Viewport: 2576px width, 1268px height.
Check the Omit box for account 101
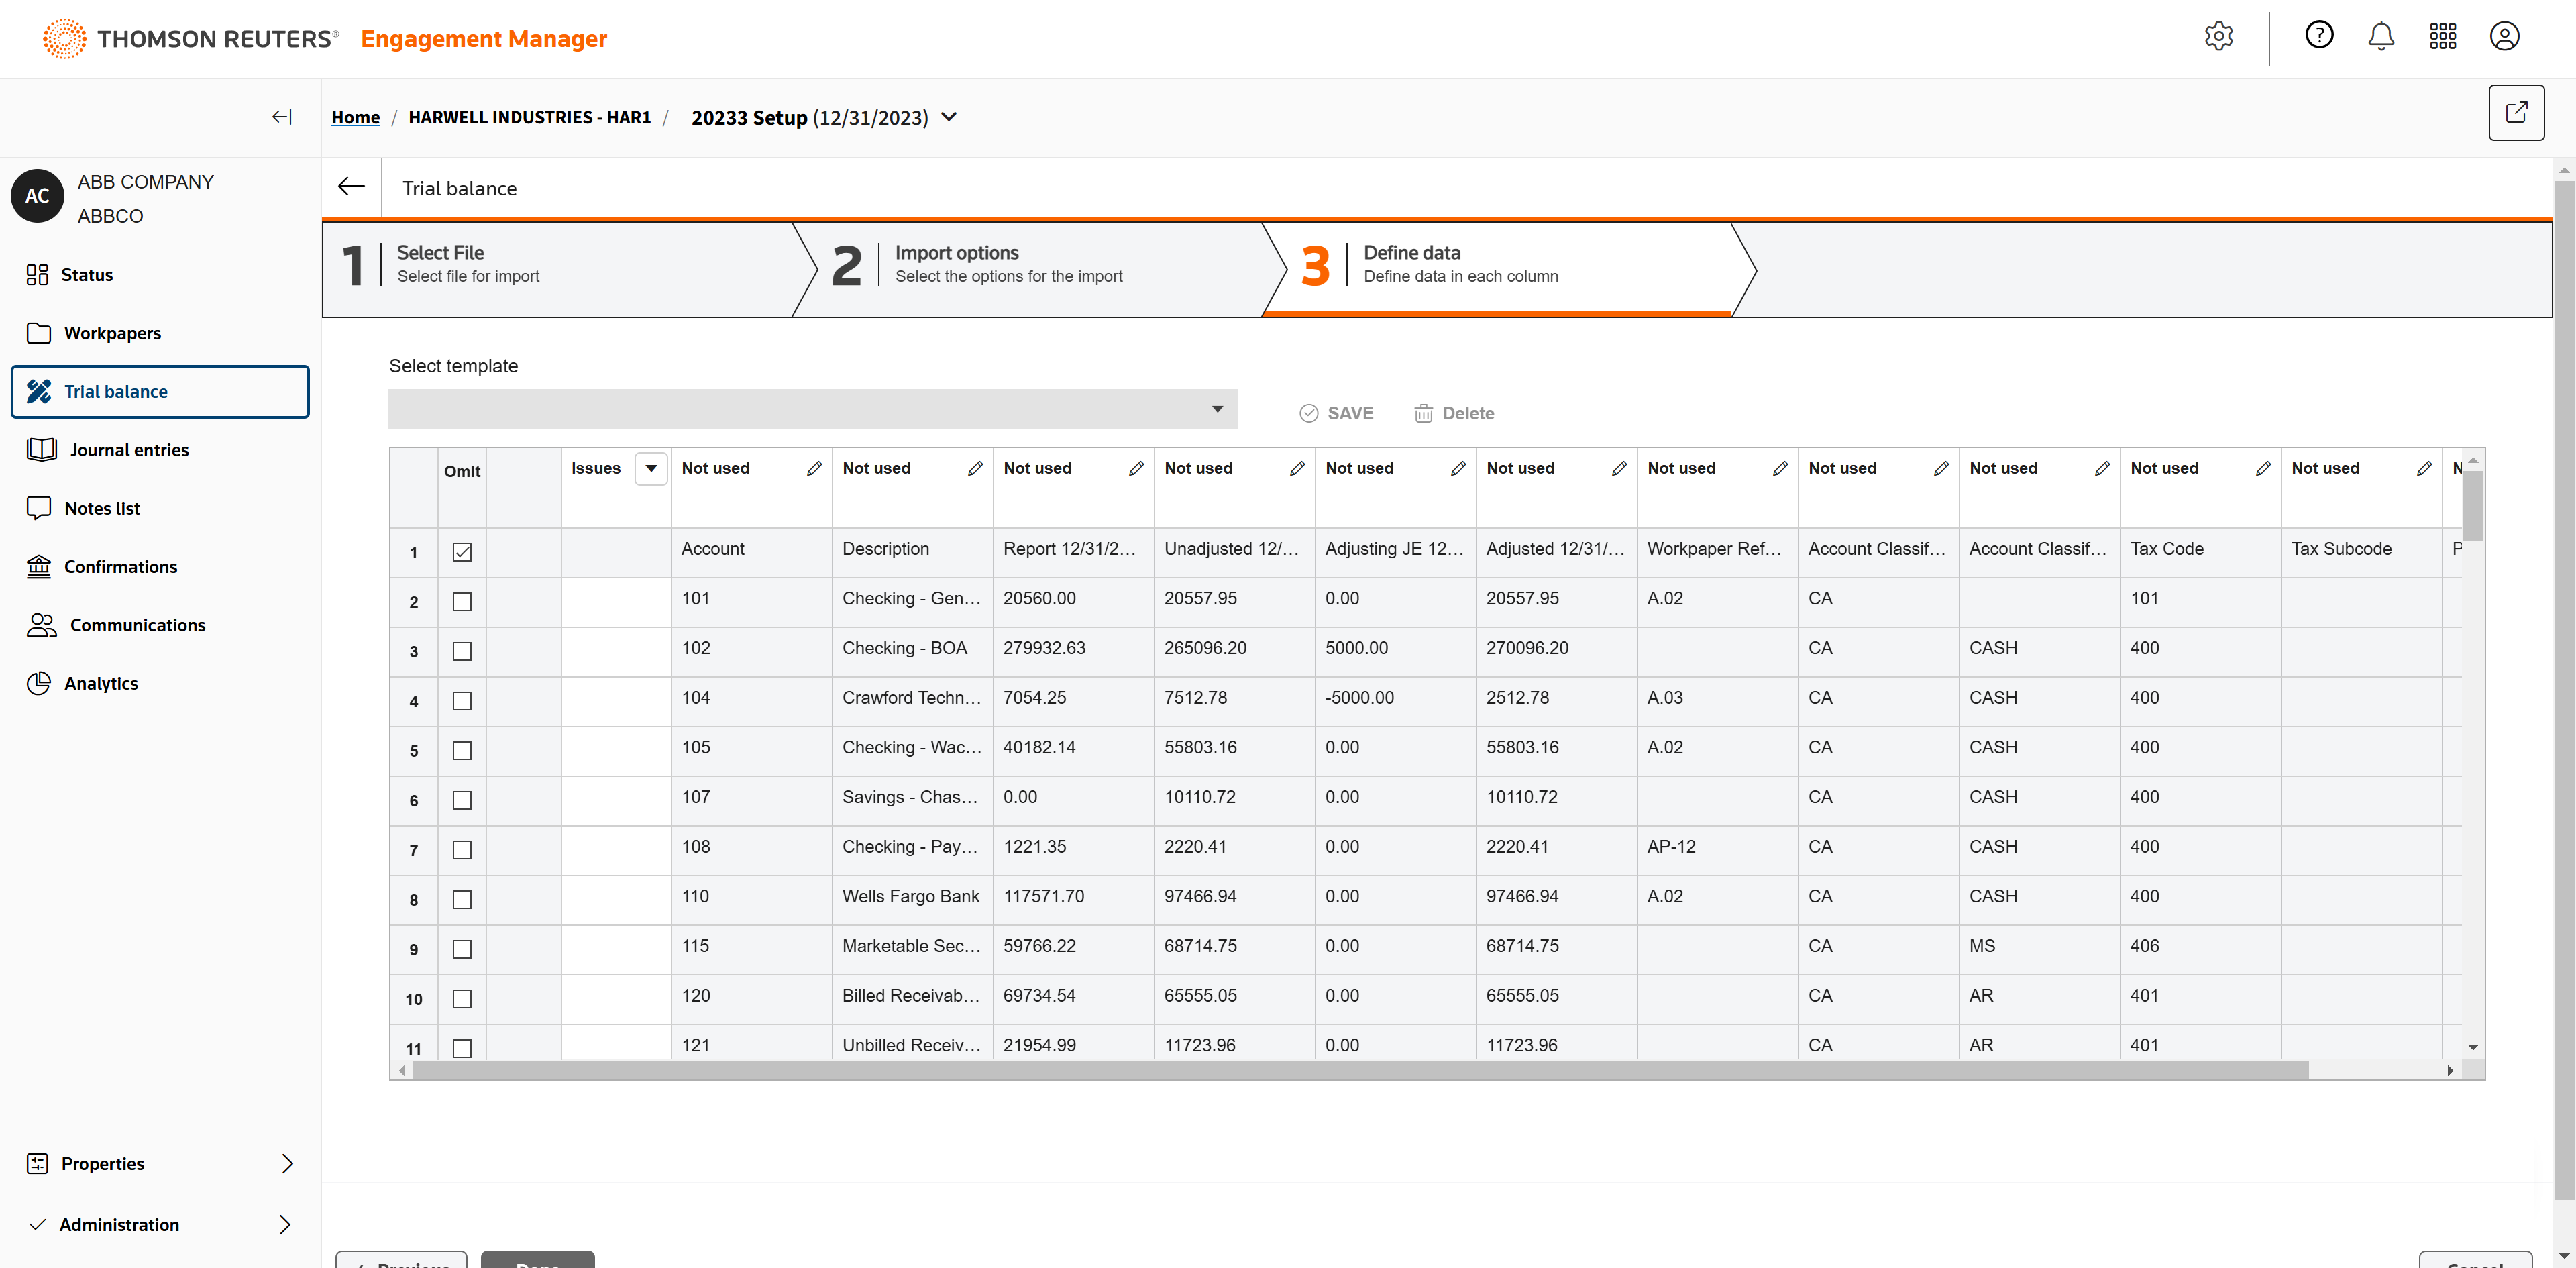tap(462, 602)
